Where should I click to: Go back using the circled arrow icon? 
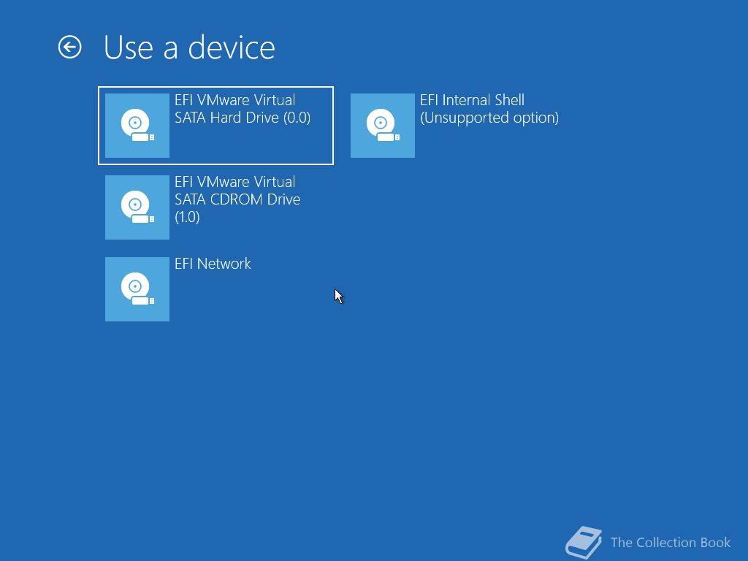(x=69, y=47)
